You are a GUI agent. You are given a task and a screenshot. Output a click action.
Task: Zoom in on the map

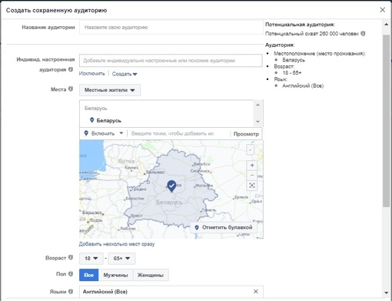coord(252,166)
